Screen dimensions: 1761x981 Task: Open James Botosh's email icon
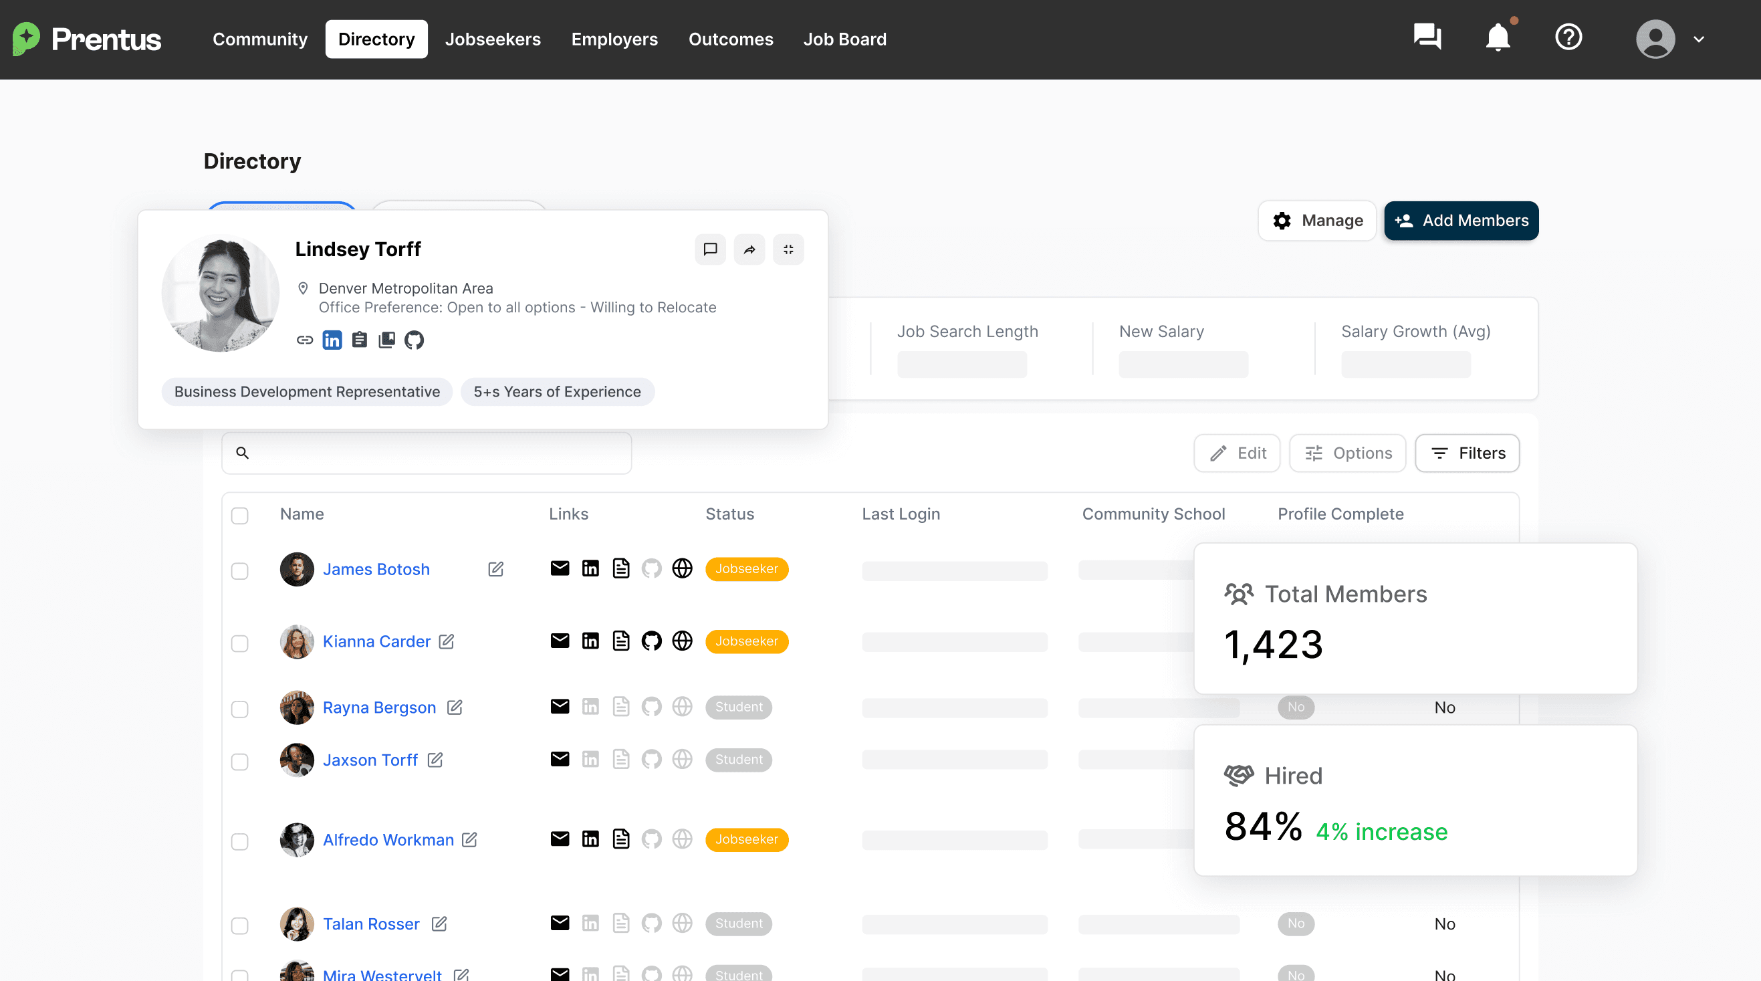[x=560, y=569]
